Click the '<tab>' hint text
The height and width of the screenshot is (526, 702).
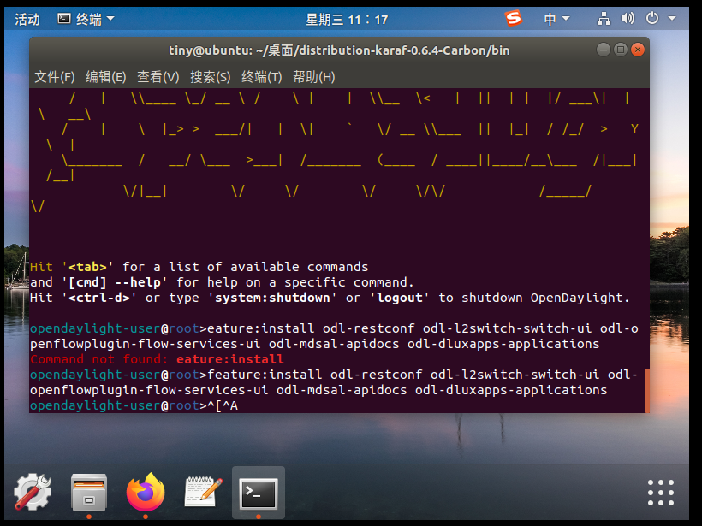pyautogui.click(x=87, y=267)
